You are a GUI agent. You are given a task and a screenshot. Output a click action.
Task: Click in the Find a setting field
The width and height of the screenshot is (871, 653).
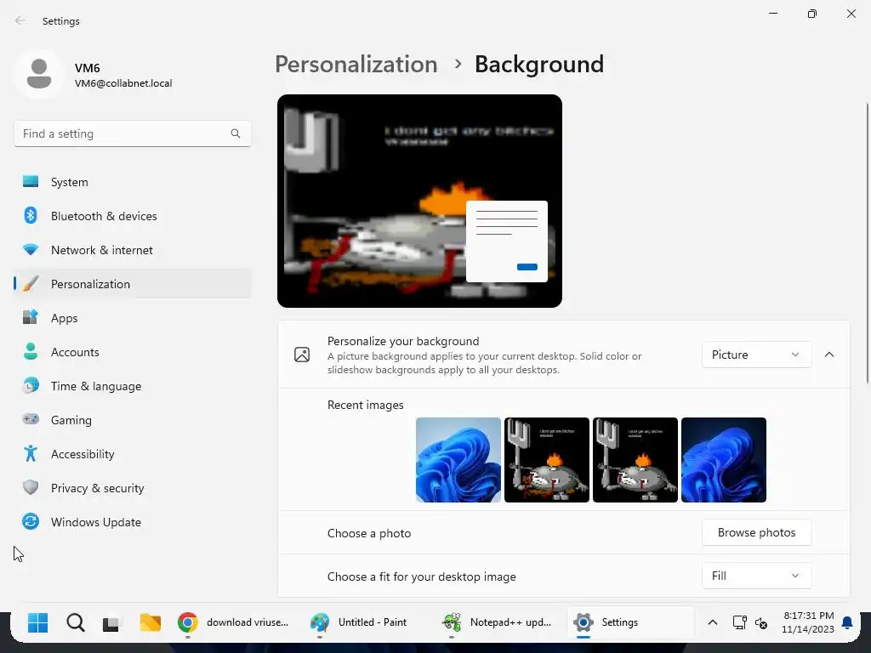(x=132, y=133)
